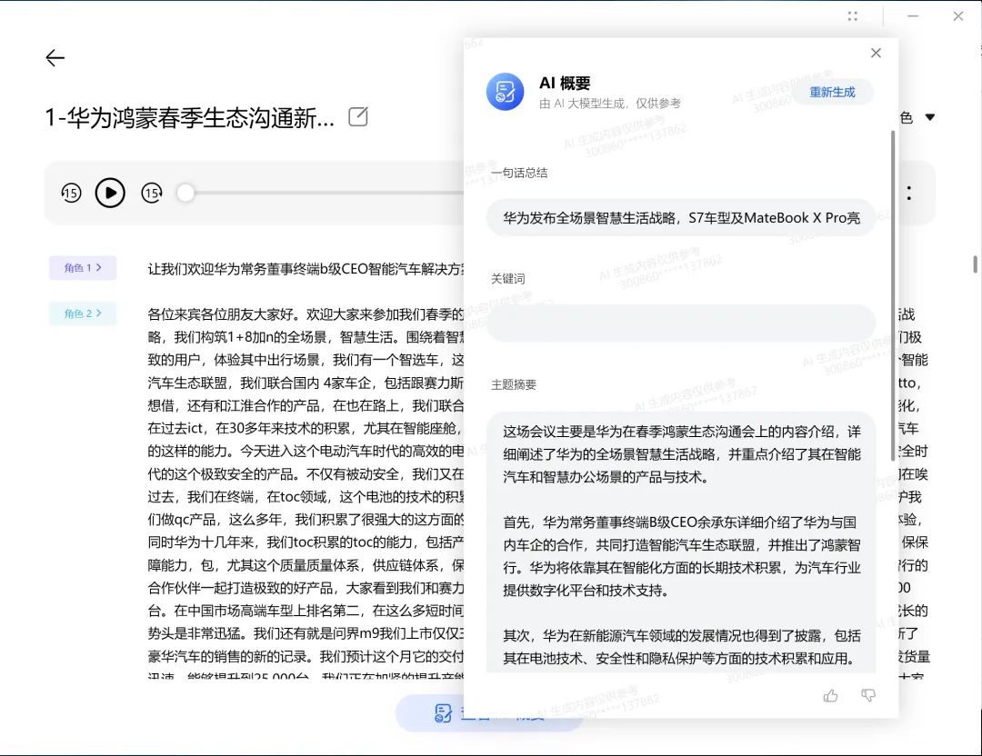Click the four-dot grid icon in title bar
The image size is (982, 756).
[852, 16]
